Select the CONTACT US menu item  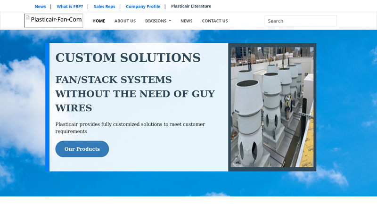[x=215, y=21]
